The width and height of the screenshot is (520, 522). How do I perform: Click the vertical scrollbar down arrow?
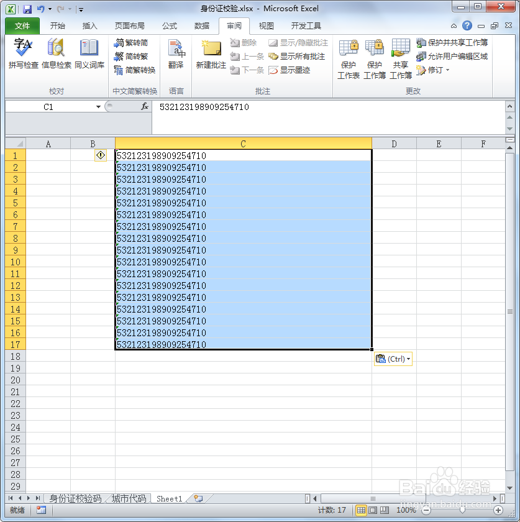click(509, 488)
